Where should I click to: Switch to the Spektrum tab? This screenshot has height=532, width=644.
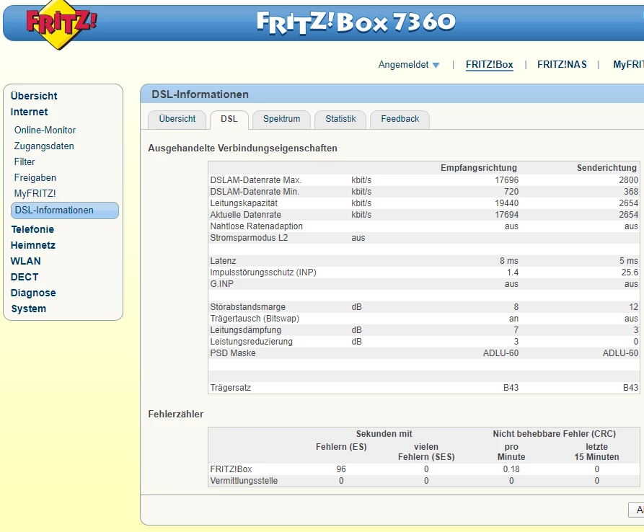coord(281,119)
